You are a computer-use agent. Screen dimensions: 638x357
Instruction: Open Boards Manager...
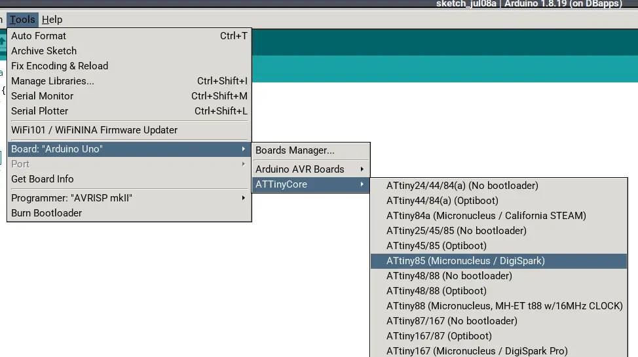point(311,150)
